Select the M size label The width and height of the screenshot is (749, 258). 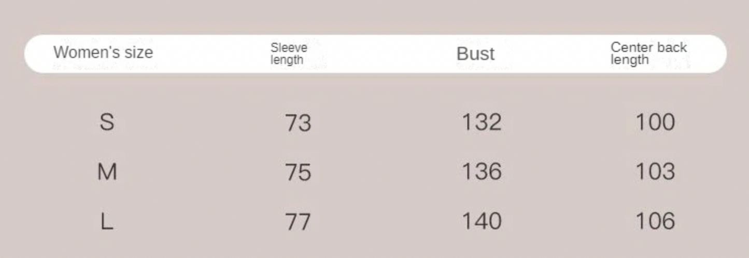107,172
